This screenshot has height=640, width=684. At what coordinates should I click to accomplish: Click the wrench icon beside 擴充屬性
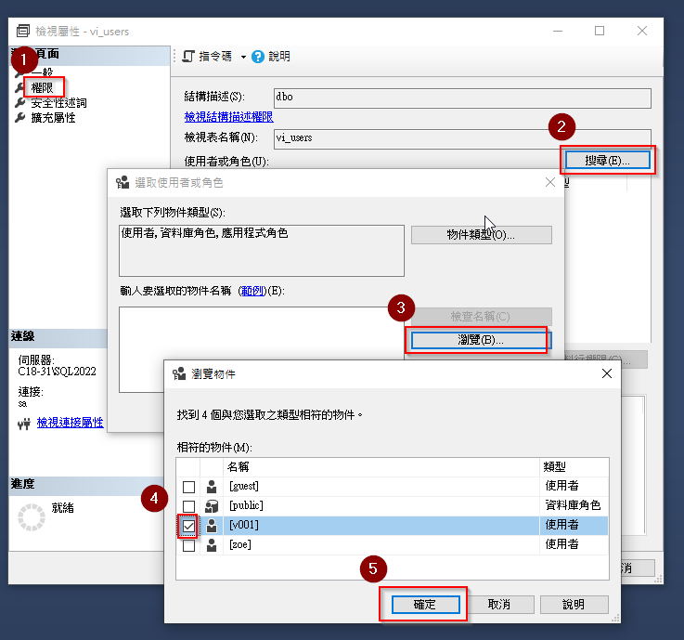(20, 117)
